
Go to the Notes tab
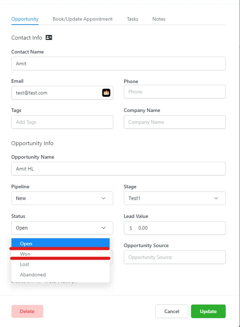(x=159, y=19)
